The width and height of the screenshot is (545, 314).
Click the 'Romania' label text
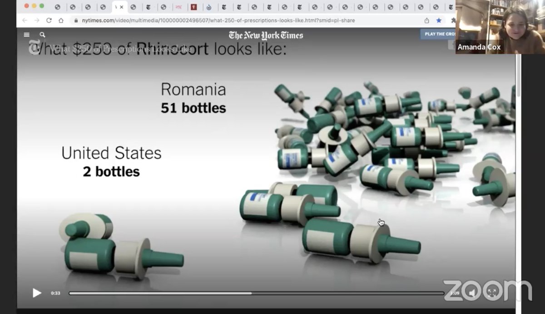click(193, 89)
